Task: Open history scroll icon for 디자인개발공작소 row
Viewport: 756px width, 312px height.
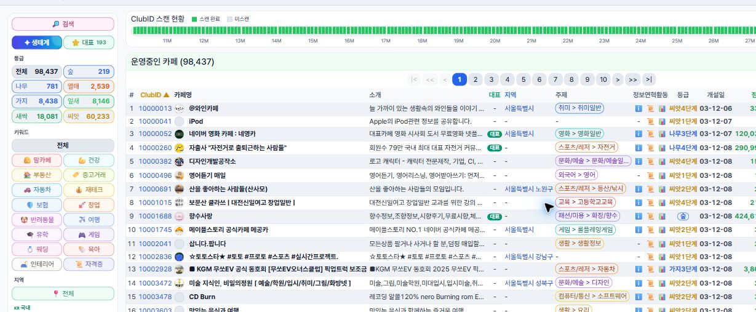Action: [x=650, y=161]
